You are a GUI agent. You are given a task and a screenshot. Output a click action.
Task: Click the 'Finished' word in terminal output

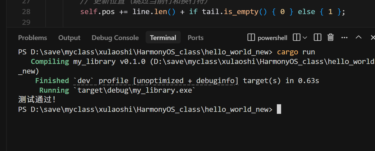click(x=52, y=81)
